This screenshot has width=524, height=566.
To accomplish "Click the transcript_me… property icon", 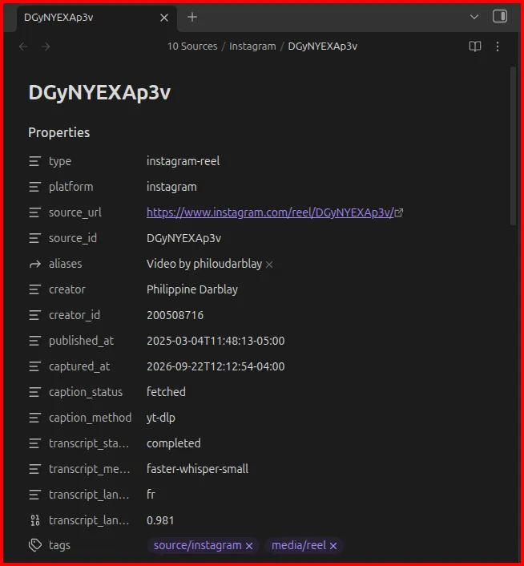I will 34,469.
